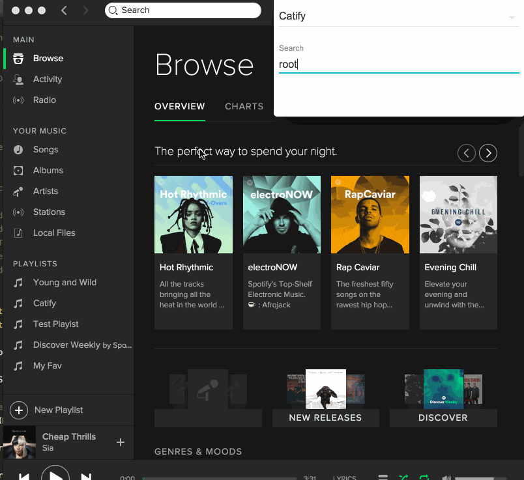Click music note icon beside Discover Weekly
The width and height of the screenshot is (524, 480).
point(18,345)
